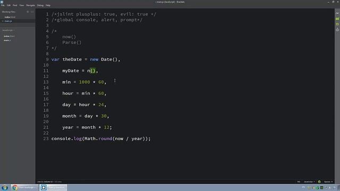
Task: Select main.js in Working Files
Action: 8,21
